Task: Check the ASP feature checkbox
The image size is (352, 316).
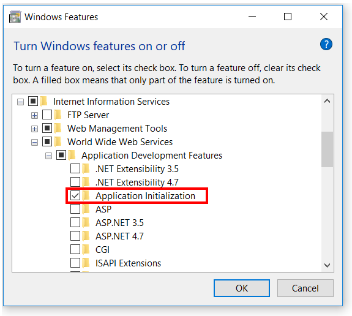Action: [75, 209]
